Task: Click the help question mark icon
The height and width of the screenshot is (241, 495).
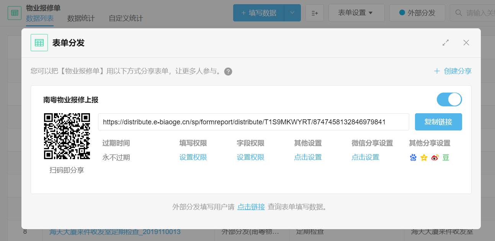Action: (x=228, y=72)
